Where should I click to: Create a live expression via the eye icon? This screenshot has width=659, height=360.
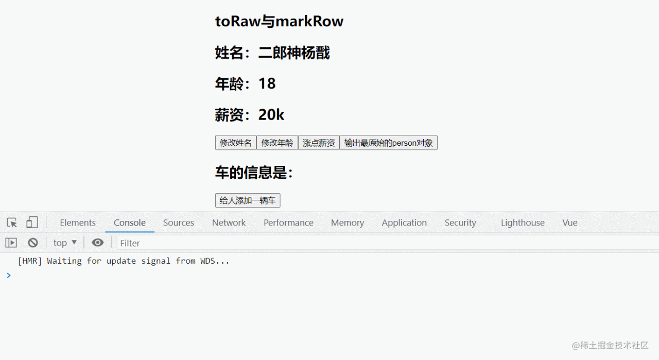coord(98,242)
